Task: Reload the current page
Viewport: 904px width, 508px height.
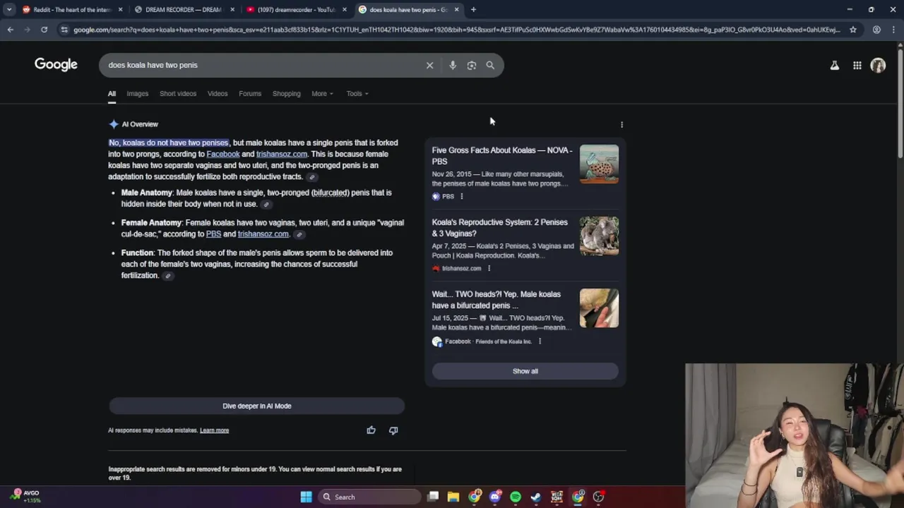Action: (44, 30)
